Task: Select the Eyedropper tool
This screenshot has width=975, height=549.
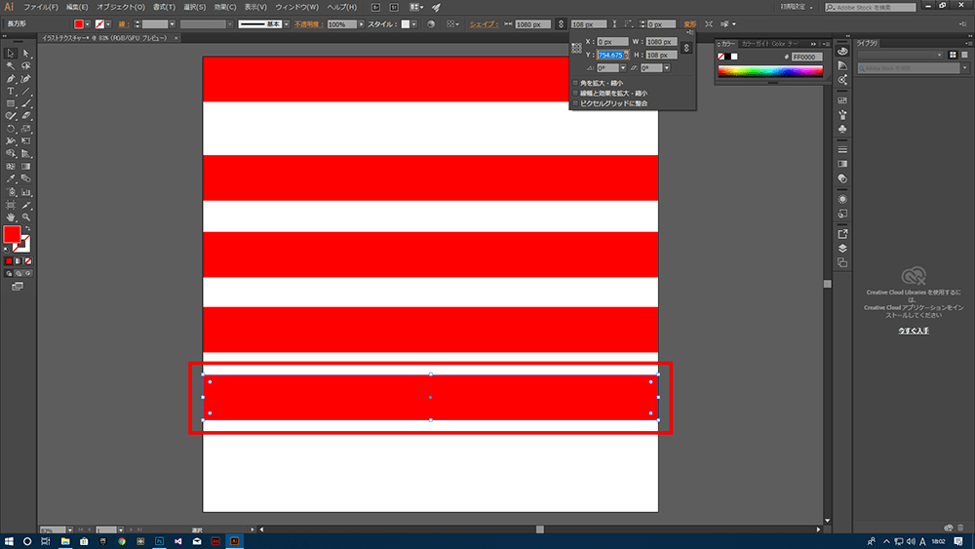Action: (x=11, y=179)
